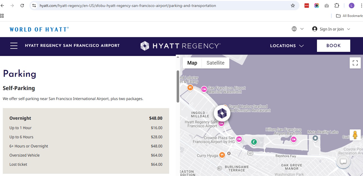Click the purple Hyatt hotel map marker
363x176 pixels.
(x=222, y=113)
